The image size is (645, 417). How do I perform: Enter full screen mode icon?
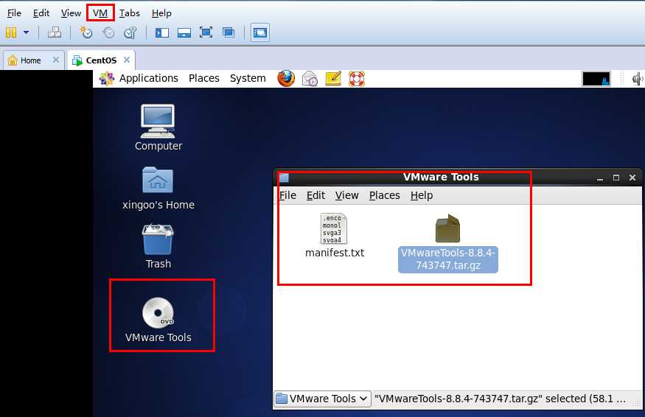206,32
